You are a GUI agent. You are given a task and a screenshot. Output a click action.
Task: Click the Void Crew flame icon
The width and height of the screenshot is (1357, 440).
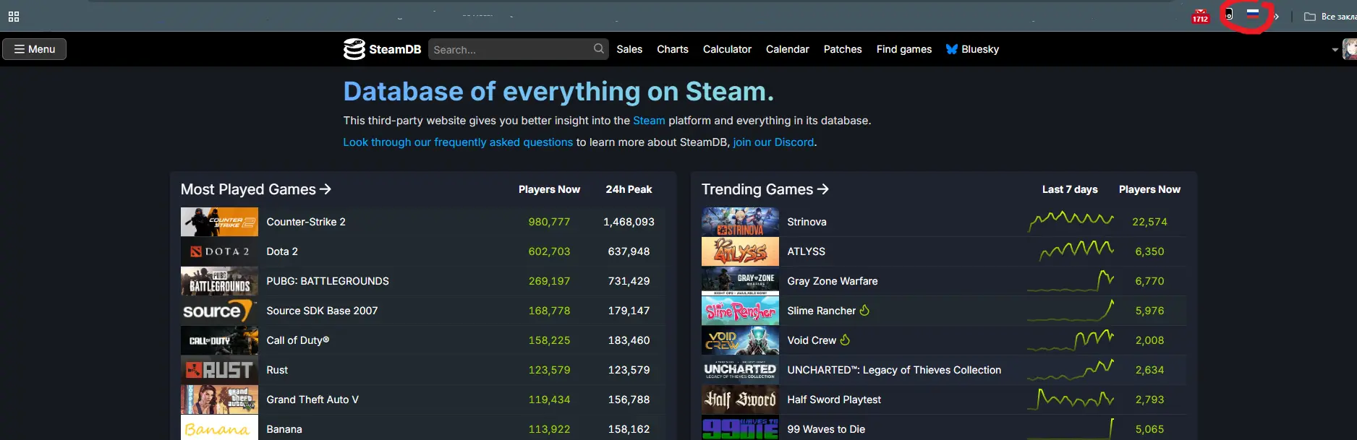(845, 340)
